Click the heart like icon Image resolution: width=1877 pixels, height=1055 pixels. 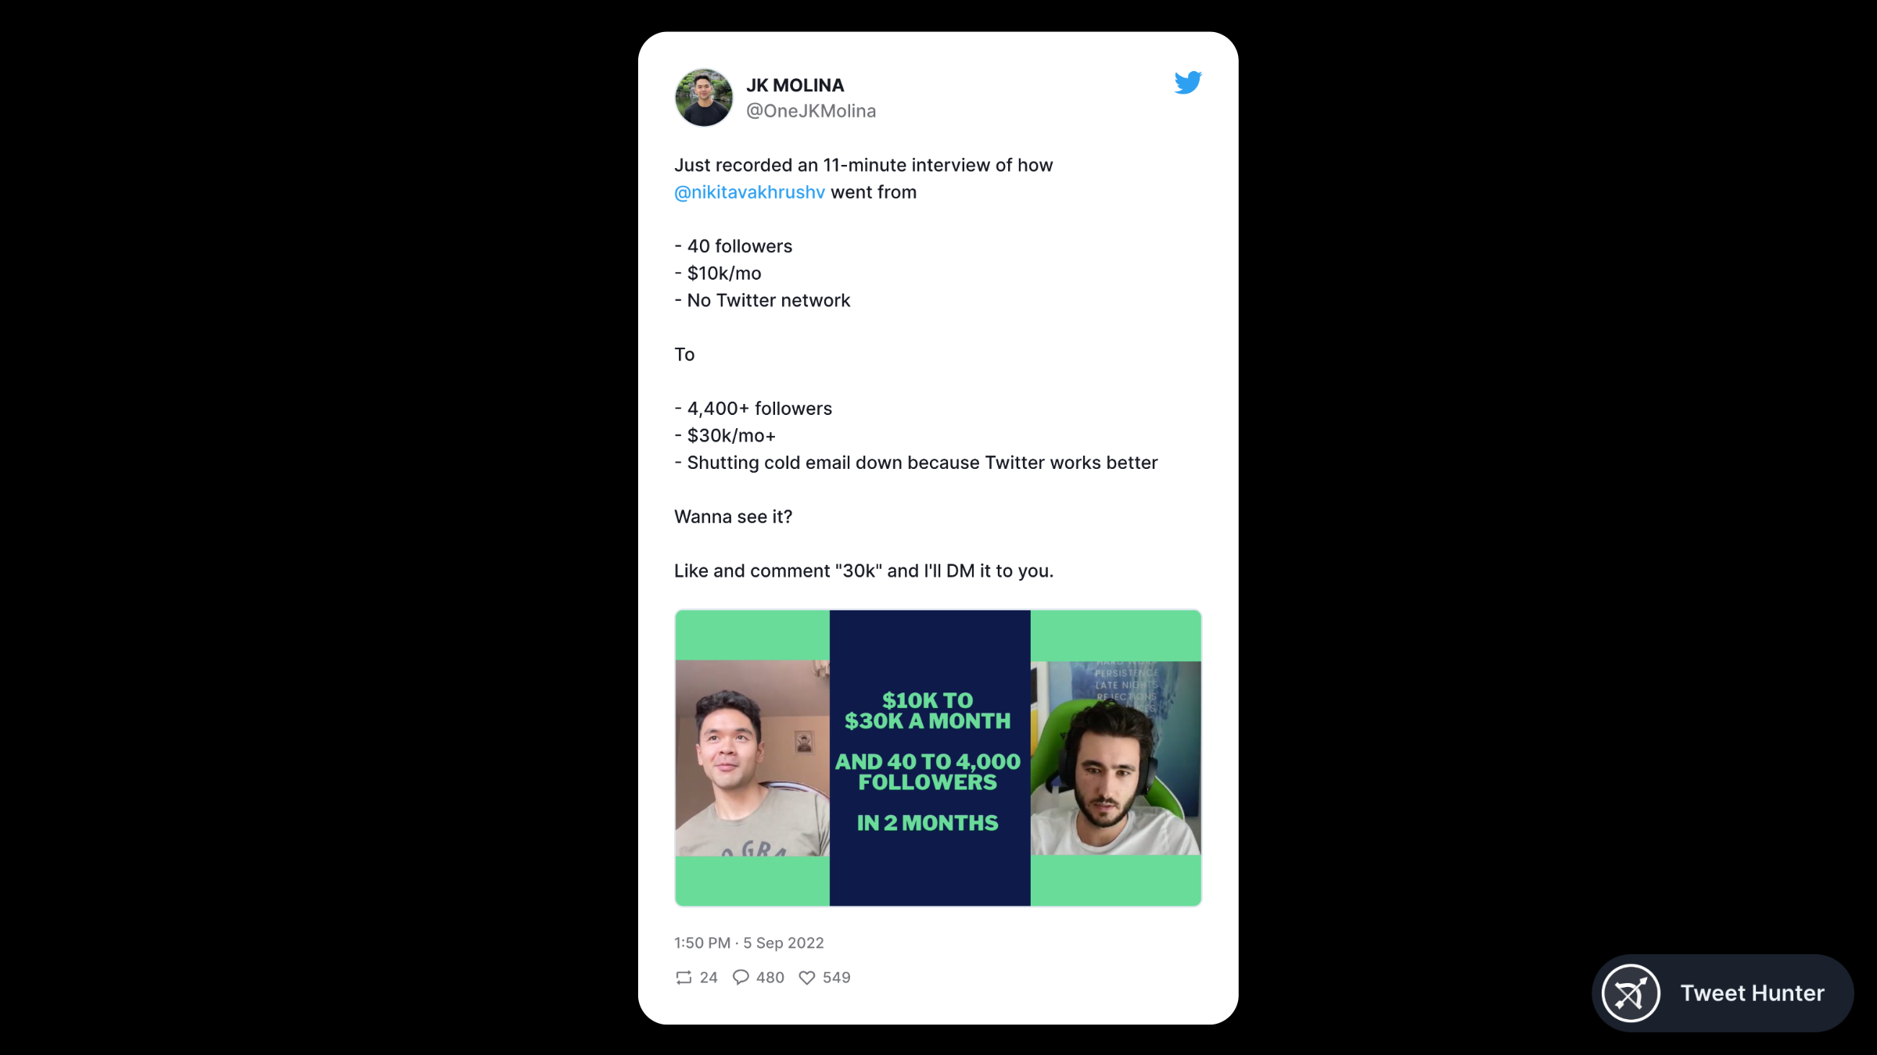click(807, 978)
